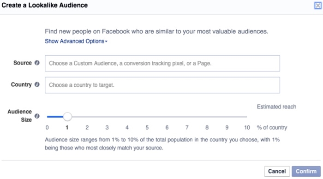Click slider label 3
323x179 pixels.
tap(107, 127)
